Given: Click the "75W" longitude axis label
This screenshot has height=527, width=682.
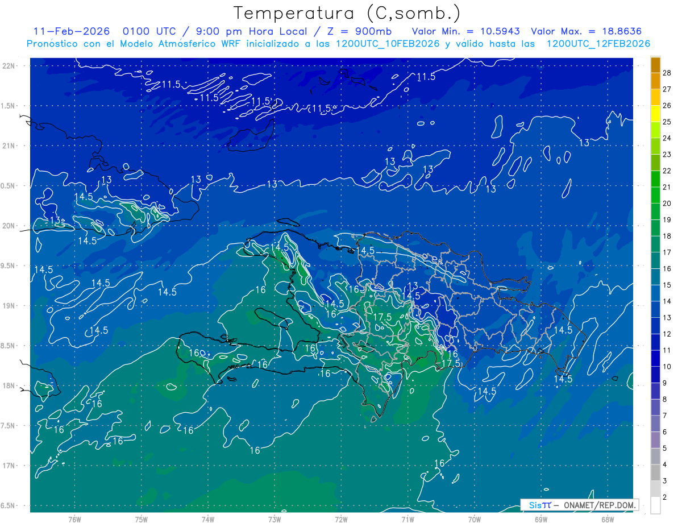Looking at the screenshot, I should (x=141, y=520).
